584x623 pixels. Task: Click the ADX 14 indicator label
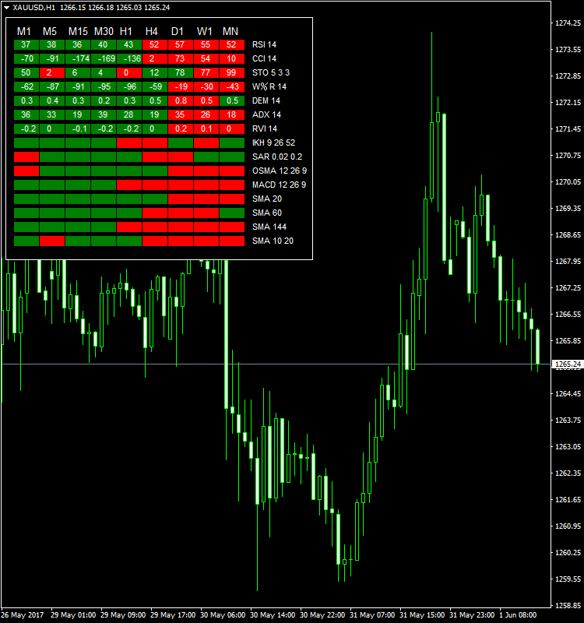266,114
